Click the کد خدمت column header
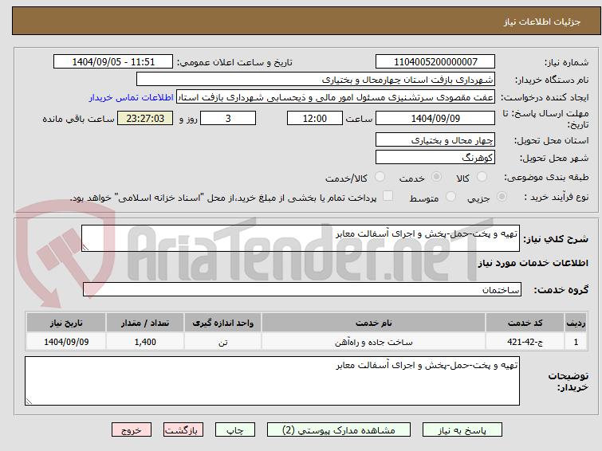This screenshot has width=602, height=451. [525, 323]
